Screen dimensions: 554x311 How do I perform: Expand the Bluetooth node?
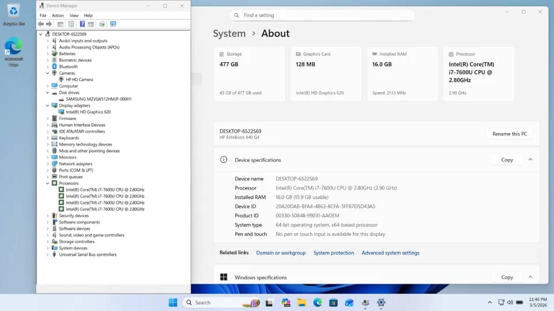pyautogui.click(x=48, y=67)
